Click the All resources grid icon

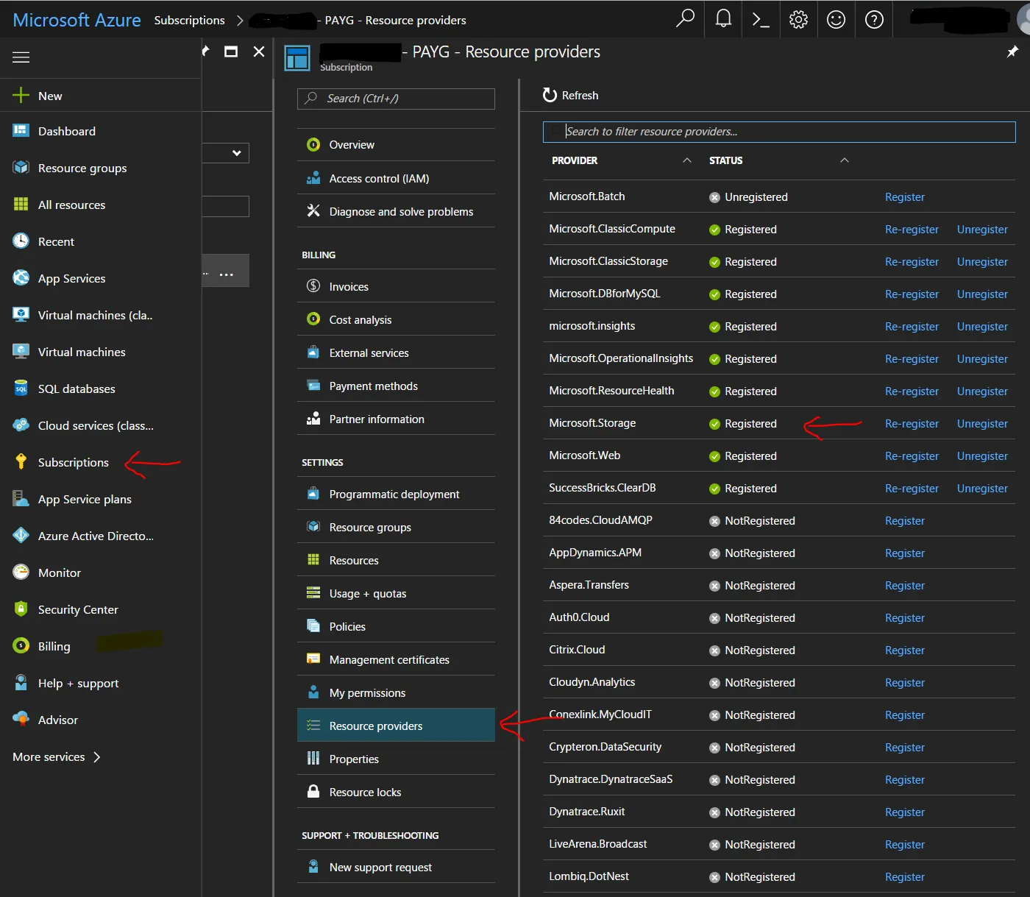tap(21, 205)
